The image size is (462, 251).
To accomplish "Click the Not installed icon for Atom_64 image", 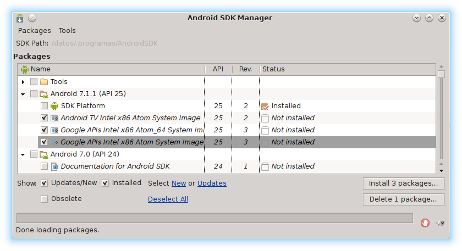I will 265,130.
